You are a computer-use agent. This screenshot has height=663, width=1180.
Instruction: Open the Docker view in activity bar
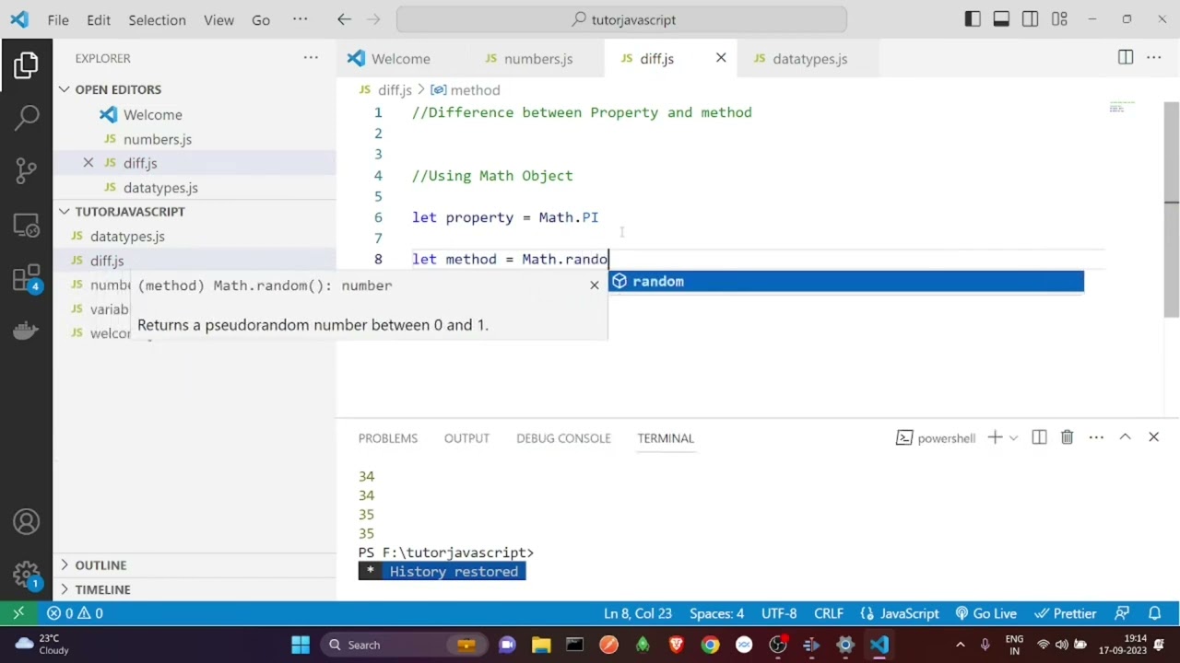point(26,330)
